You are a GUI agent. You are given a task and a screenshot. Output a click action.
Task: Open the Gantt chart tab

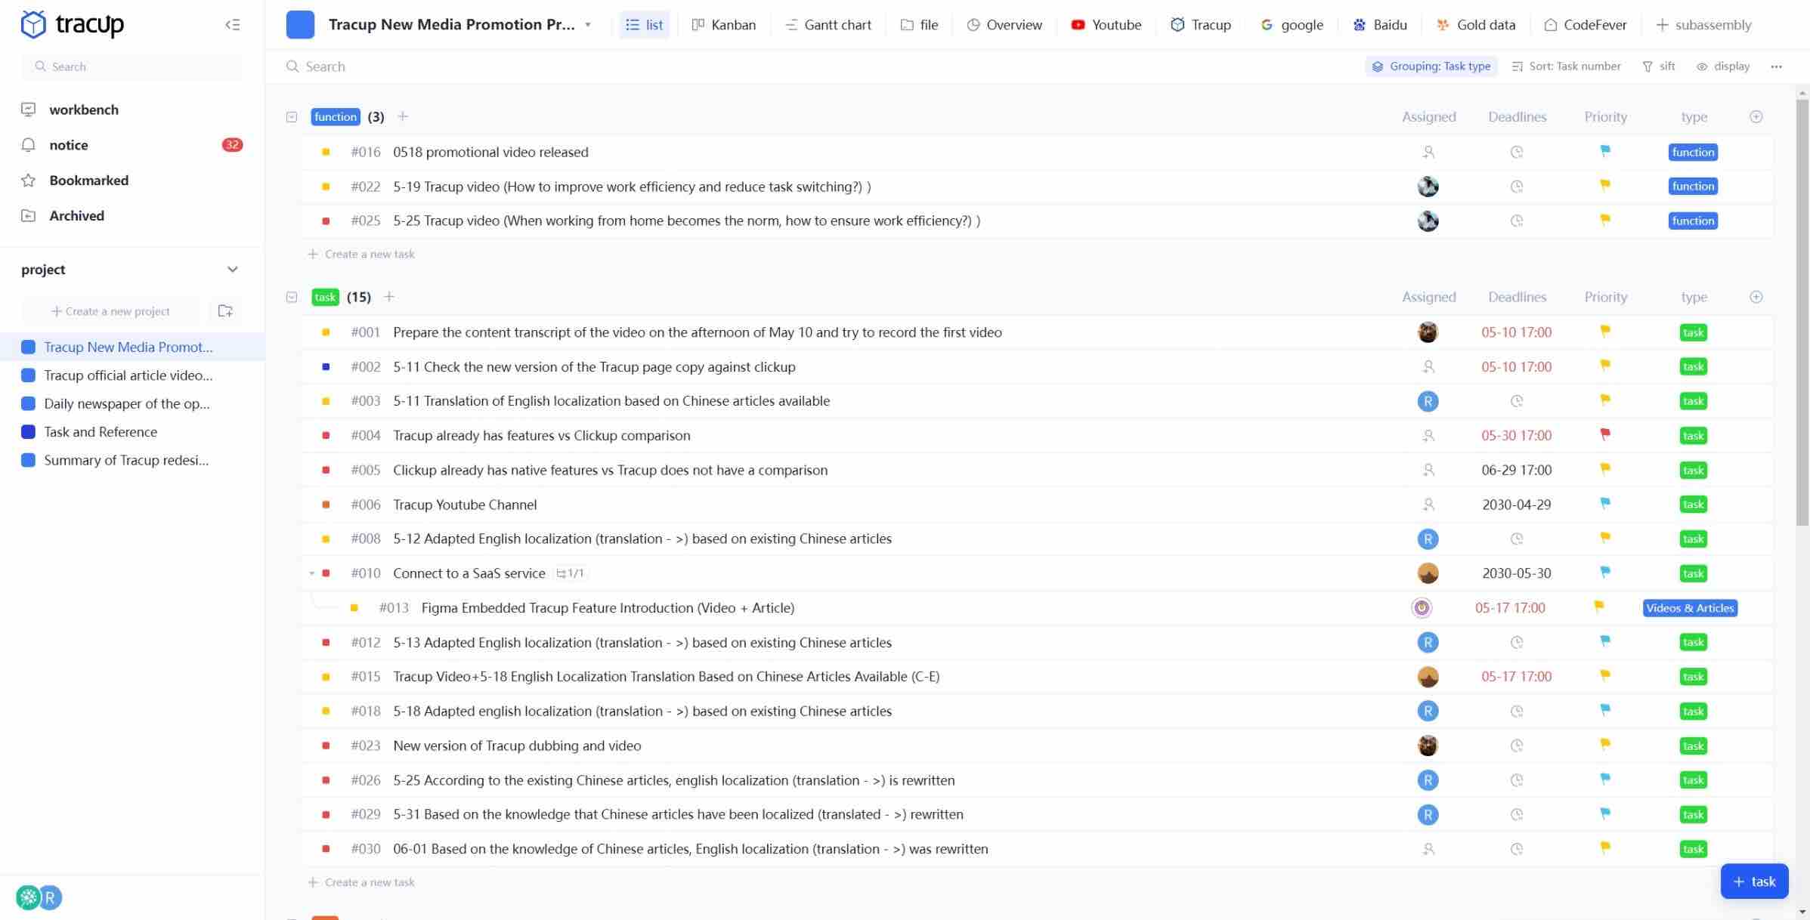pos(828,25)
